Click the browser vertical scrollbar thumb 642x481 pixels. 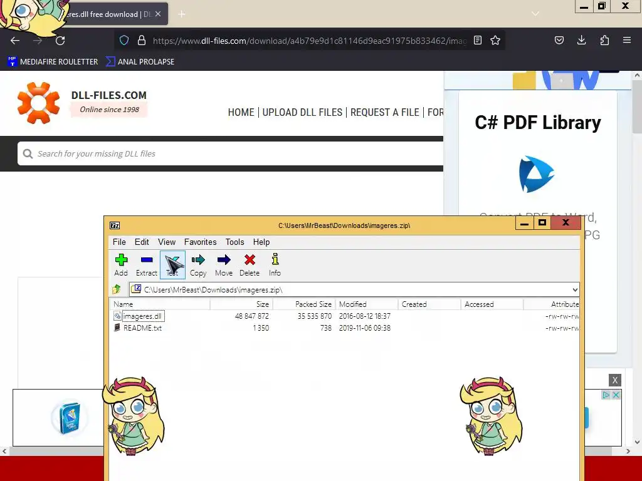[637, 106]
